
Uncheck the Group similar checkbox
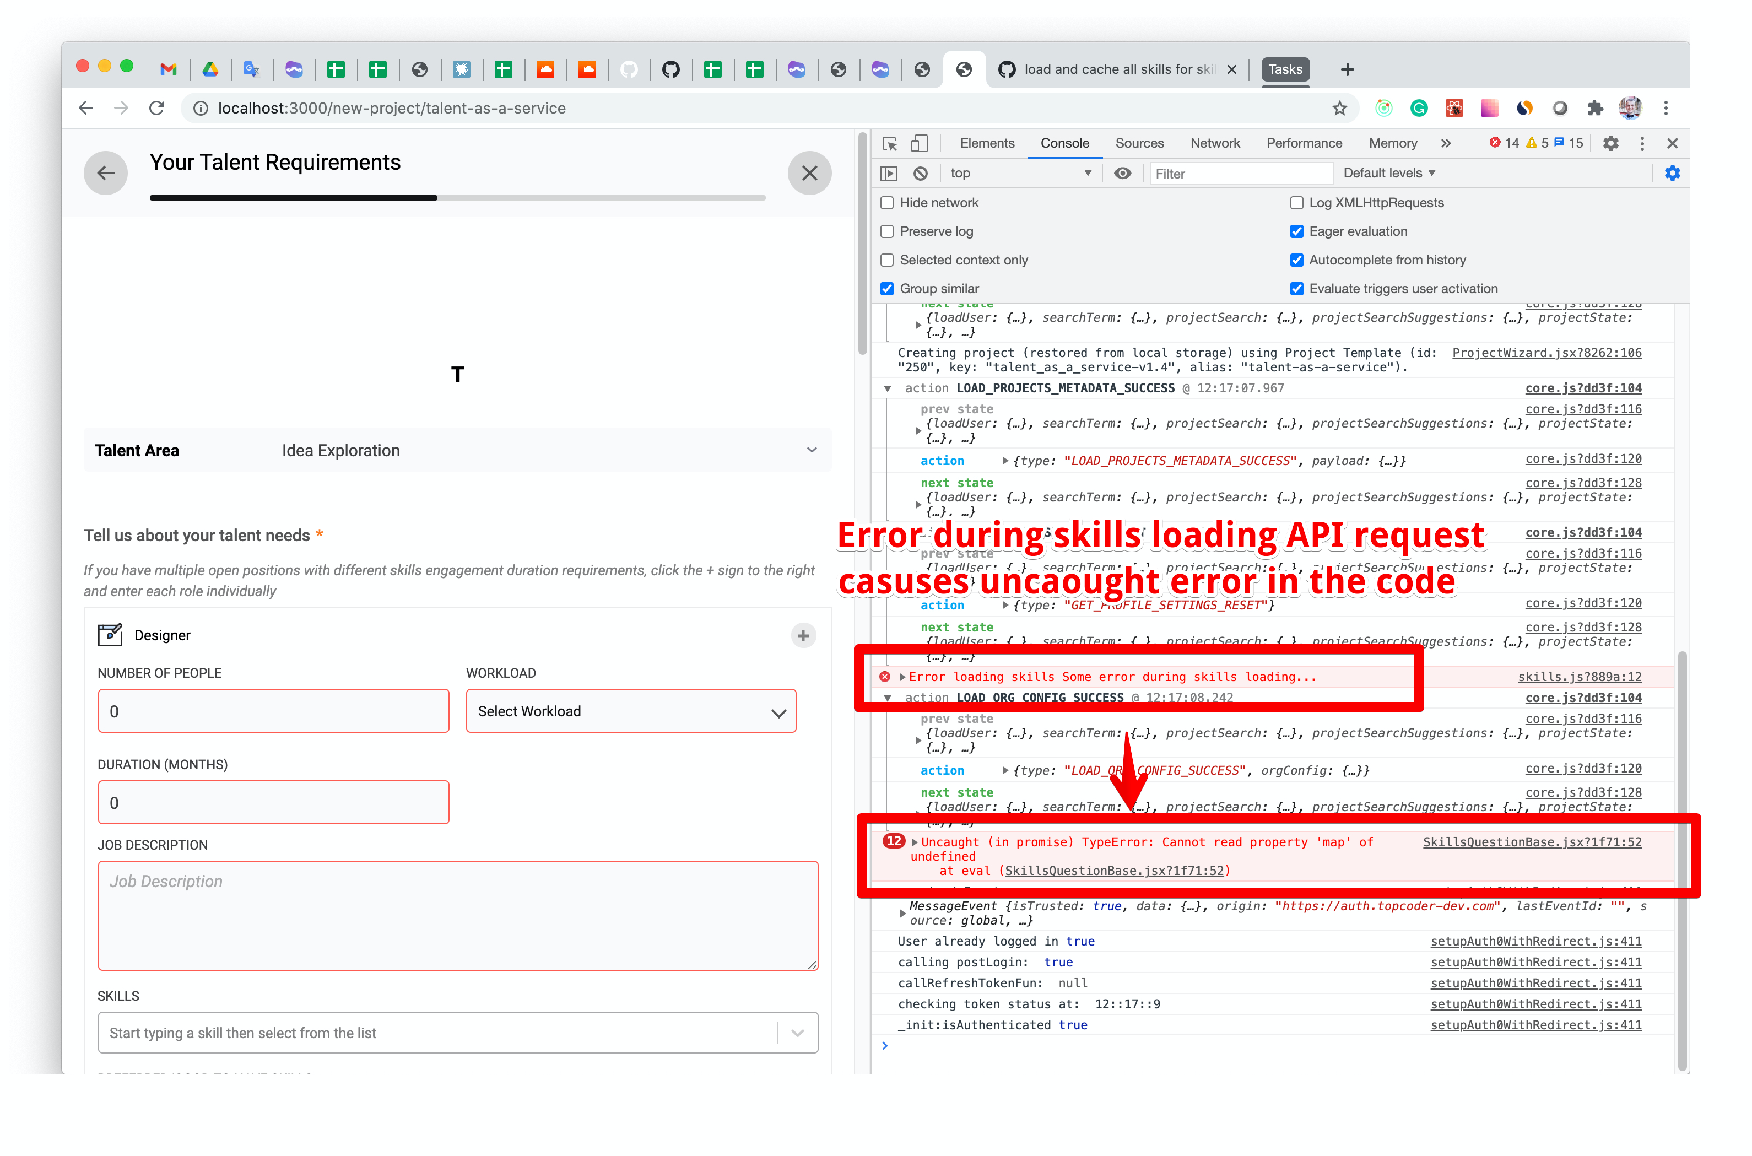click(x=886, y=289)
